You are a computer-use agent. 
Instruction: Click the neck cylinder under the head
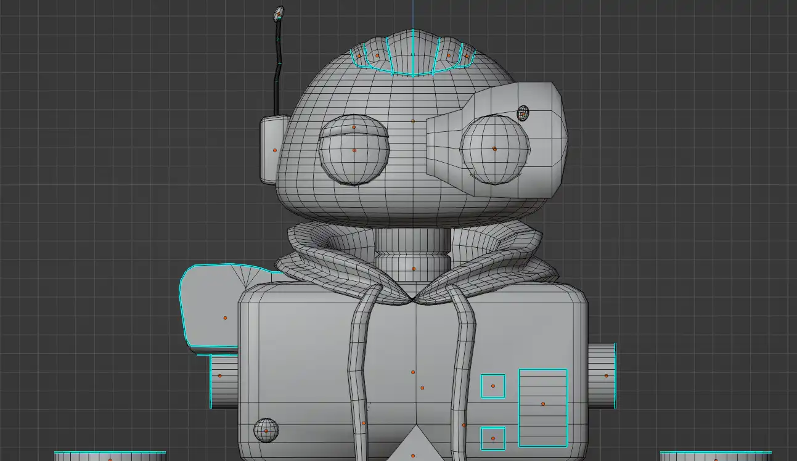[413, 253]
